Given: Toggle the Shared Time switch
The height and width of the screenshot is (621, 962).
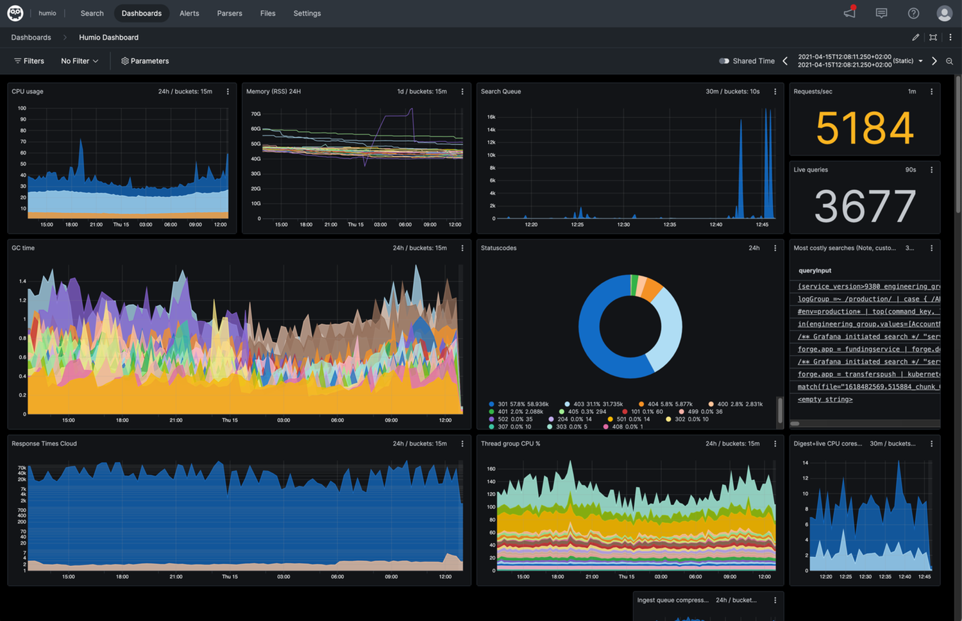Looking at the screenshot, I should 724,61.
